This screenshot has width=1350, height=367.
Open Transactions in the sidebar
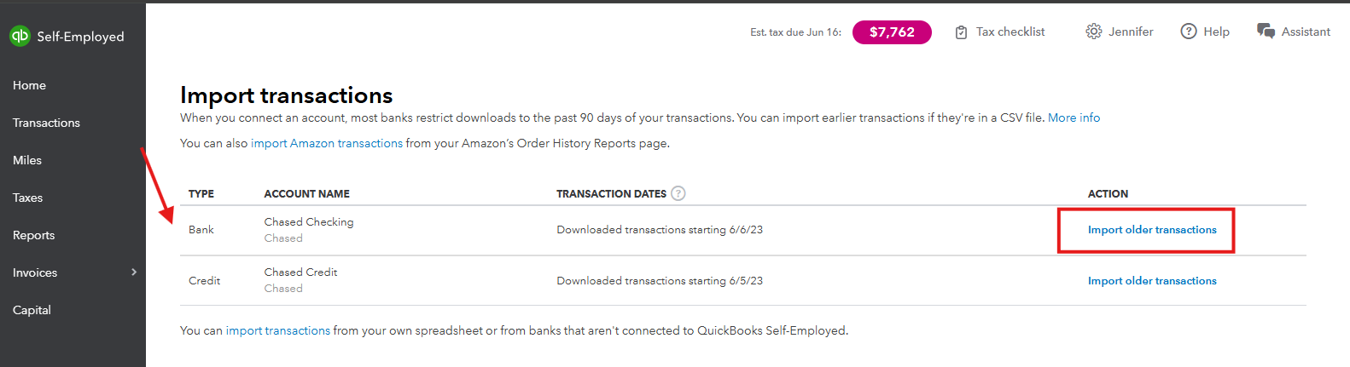(x=47, y=123)
